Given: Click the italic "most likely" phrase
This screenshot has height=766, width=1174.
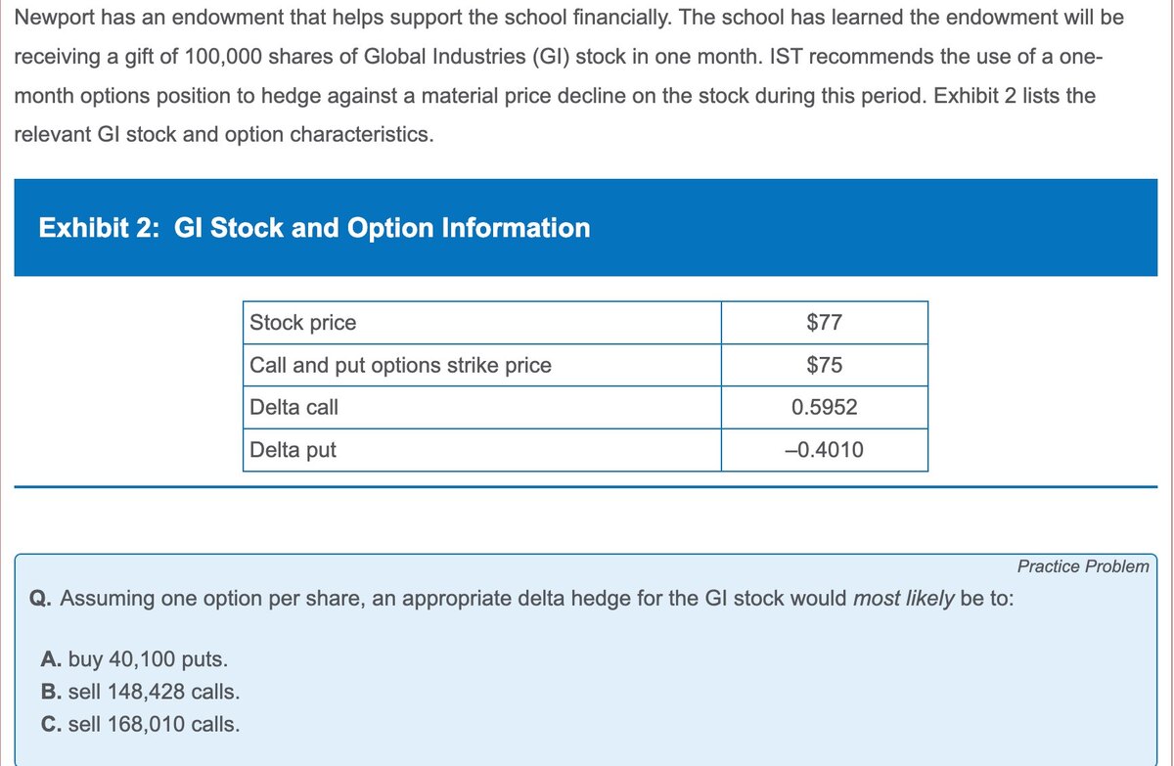Looking at the screenshot, I should tap(903, 599).
